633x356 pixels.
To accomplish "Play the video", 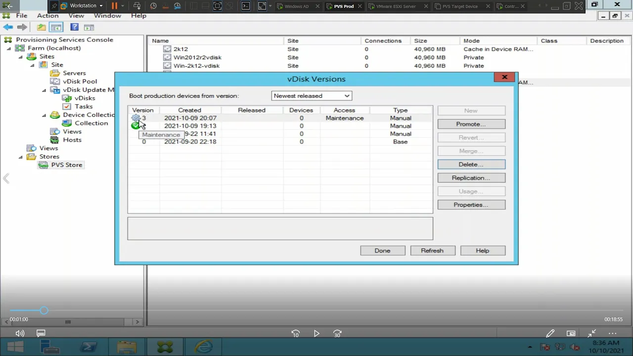I will tap(316, 334).
